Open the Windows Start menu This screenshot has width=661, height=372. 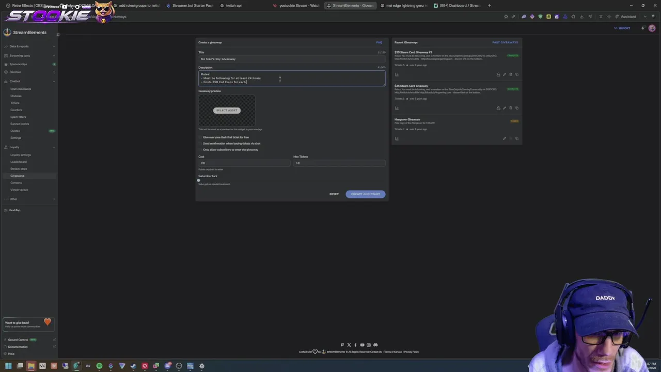[x=8, y=366]
